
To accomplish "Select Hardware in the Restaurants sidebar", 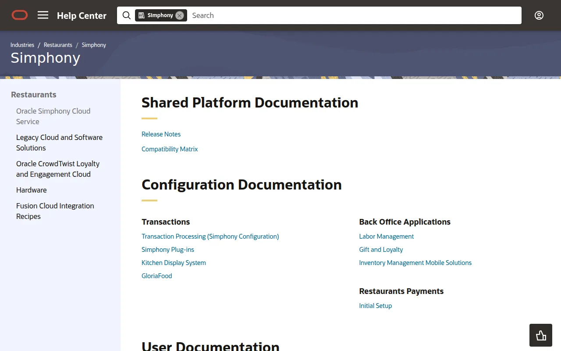I will tap(31, 190).
